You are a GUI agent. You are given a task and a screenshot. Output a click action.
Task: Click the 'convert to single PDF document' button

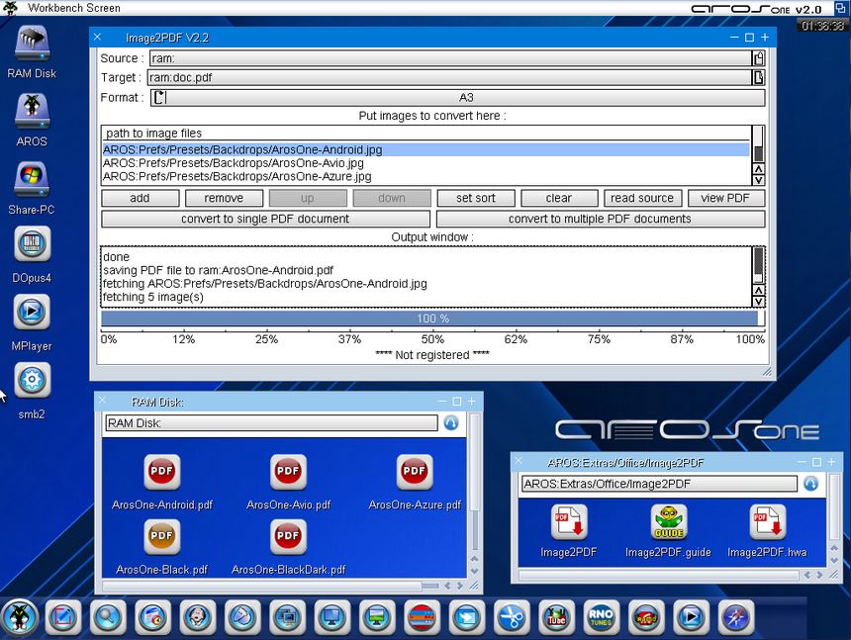point(265,219)
